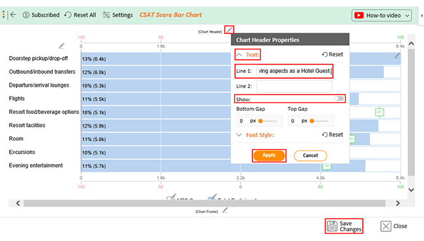Click the 13% (6.4k) bar value
Screen dimensions: 424x241
(x=94, y=59)
